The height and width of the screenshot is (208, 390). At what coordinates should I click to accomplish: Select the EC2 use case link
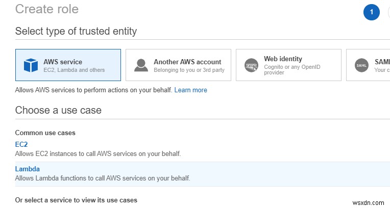pyautogui.click(x=21, y=144)
